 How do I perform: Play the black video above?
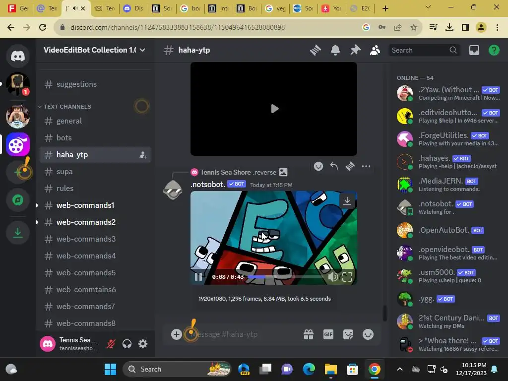(274, 109)
